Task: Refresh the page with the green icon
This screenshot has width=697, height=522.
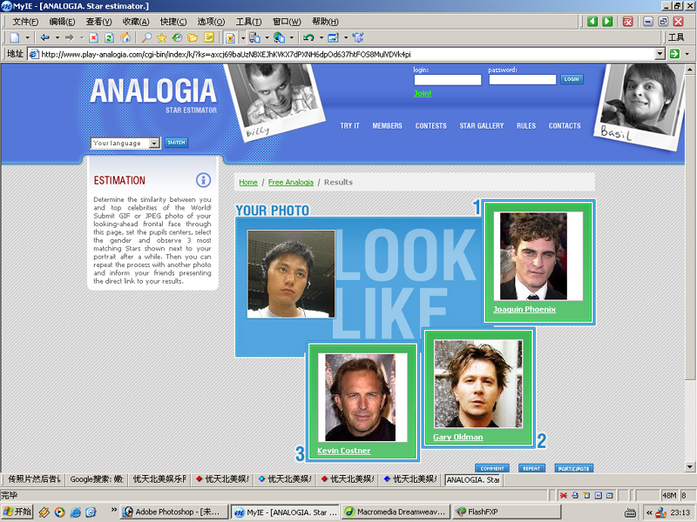Action: pos(110,37)
